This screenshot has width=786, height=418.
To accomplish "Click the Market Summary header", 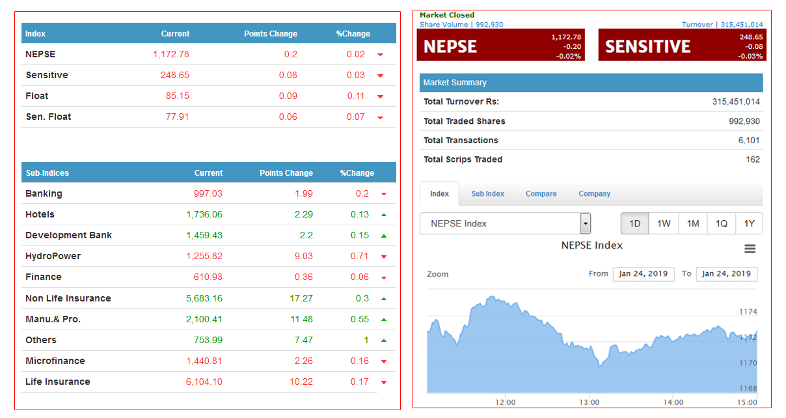I will (591, 83).
